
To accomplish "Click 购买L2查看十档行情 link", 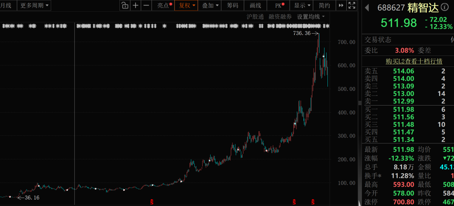I will coord(414,61).
